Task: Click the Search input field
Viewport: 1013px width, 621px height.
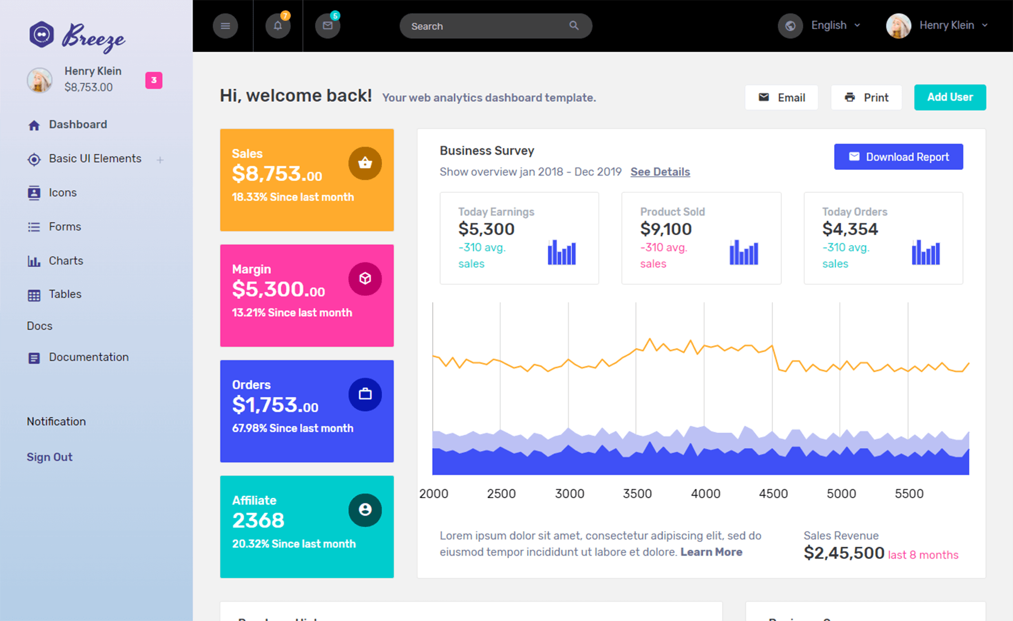Action: pos(495,26)
